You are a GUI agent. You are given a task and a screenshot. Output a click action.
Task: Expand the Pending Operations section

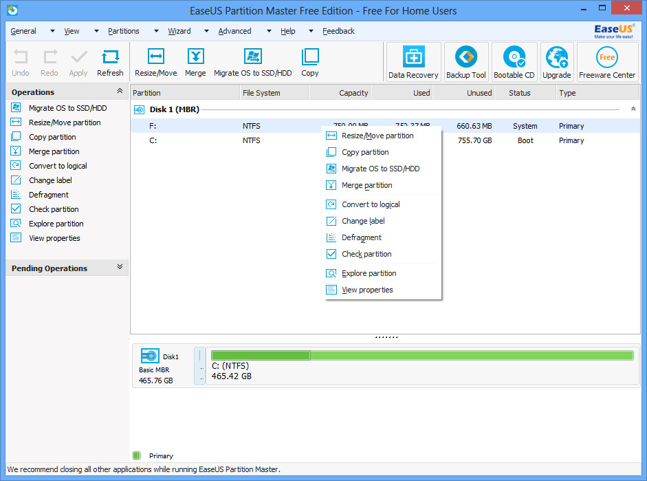(x=120, y=268)
